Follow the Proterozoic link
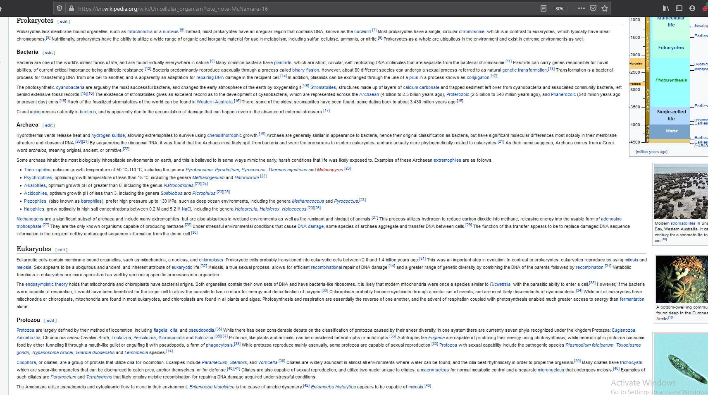This screenshot has height=395, width=708. coord(458,95)
